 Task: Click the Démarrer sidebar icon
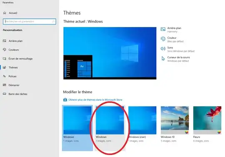point(5,85)
